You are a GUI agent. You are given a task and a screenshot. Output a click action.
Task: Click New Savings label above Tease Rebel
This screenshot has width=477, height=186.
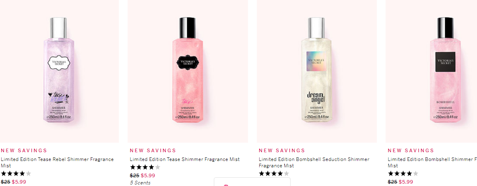[x=24, y=151]
